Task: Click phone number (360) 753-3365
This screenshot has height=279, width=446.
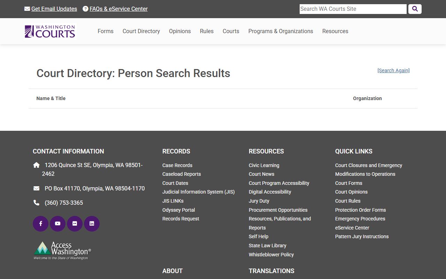Action: [64, 203]
